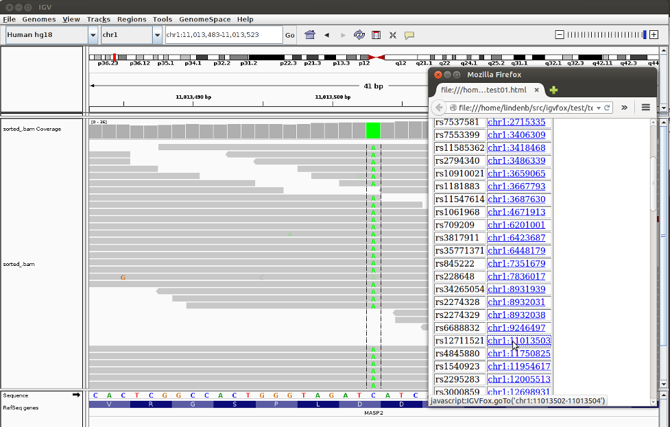Define a region of interest icon
The height and width of the screenshot is (427, 670).
(376, 35)
